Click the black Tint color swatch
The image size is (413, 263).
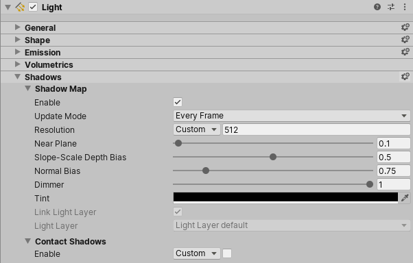click(285, 198)
